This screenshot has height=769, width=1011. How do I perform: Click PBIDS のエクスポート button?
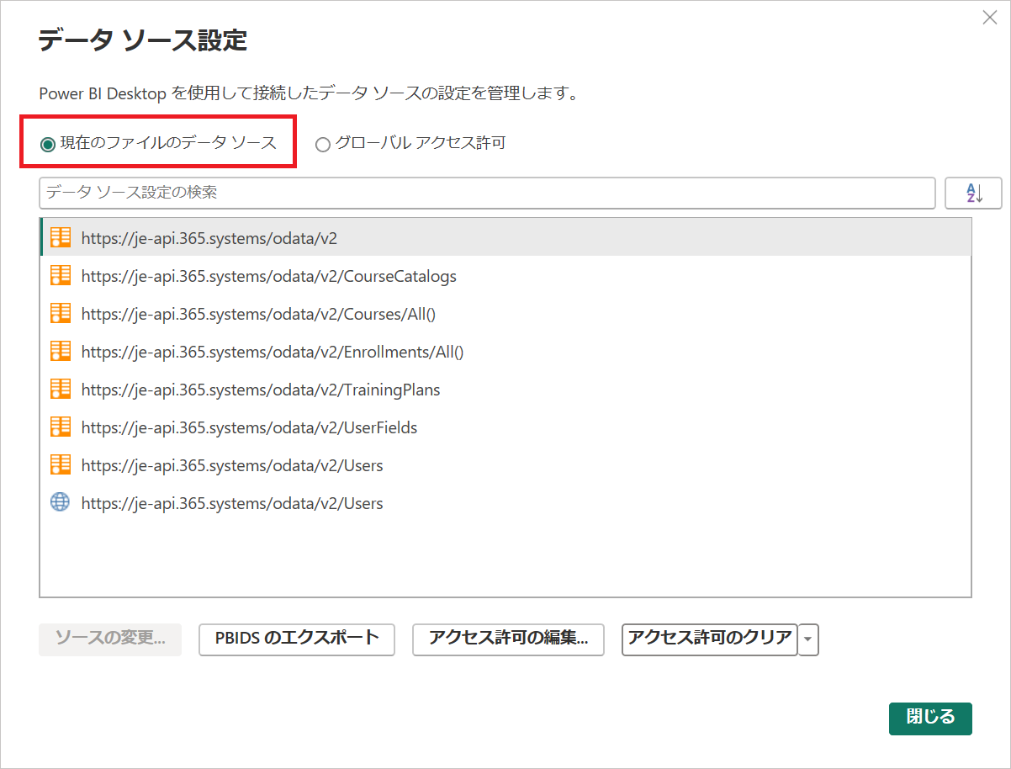pos(297,639)
